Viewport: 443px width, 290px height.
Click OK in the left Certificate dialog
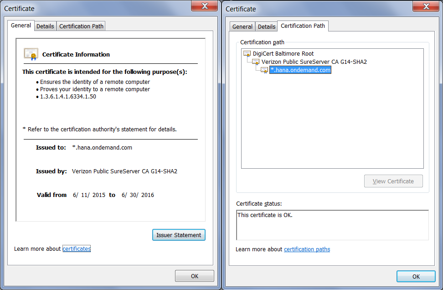[x=195, y=276]
